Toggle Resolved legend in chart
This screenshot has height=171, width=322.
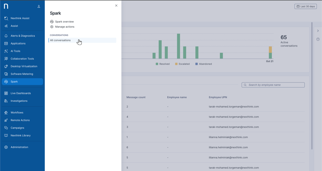[163, 64]
